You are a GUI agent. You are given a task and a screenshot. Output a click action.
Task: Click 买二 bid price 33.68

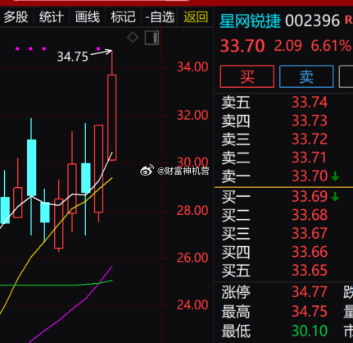point(310,215)
